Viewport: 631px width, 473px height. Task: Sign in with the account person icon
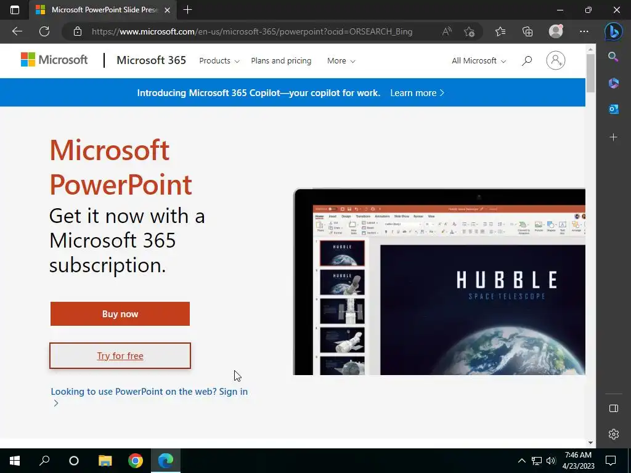(x=555, y=60)
